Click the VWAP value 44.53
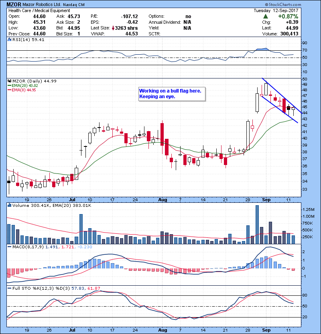Screen dimensions: 321x334 coord(132,34)
